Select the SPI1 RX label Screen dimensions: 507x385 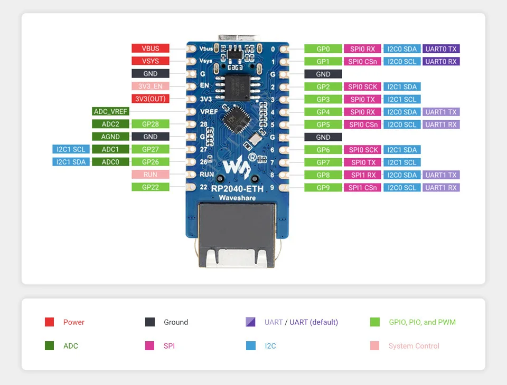pos(362,175)
